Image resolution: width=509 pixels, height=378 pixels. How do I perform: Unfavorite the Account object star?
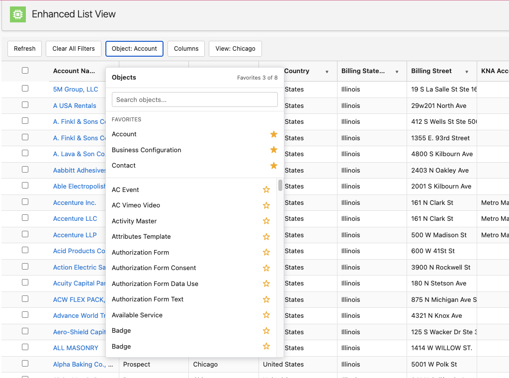pyautogui.click(x=273, y=134)
